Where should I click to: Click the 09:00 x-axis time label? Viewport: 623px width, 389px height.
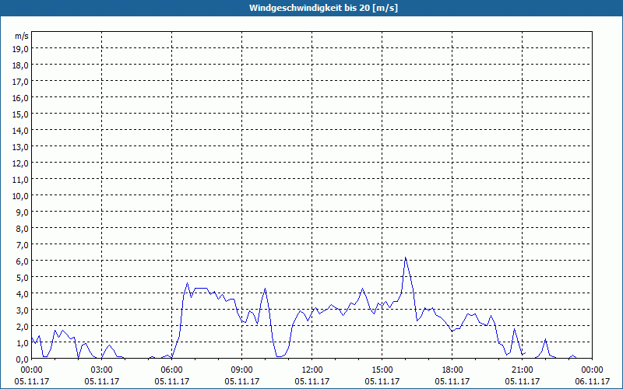(241, 370)
